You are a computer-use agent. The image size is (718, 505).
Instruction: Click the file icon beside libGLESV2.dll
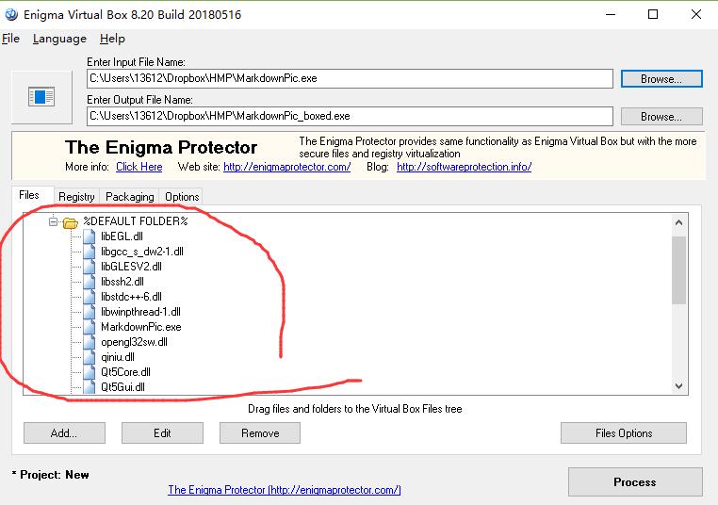(90, 267)
